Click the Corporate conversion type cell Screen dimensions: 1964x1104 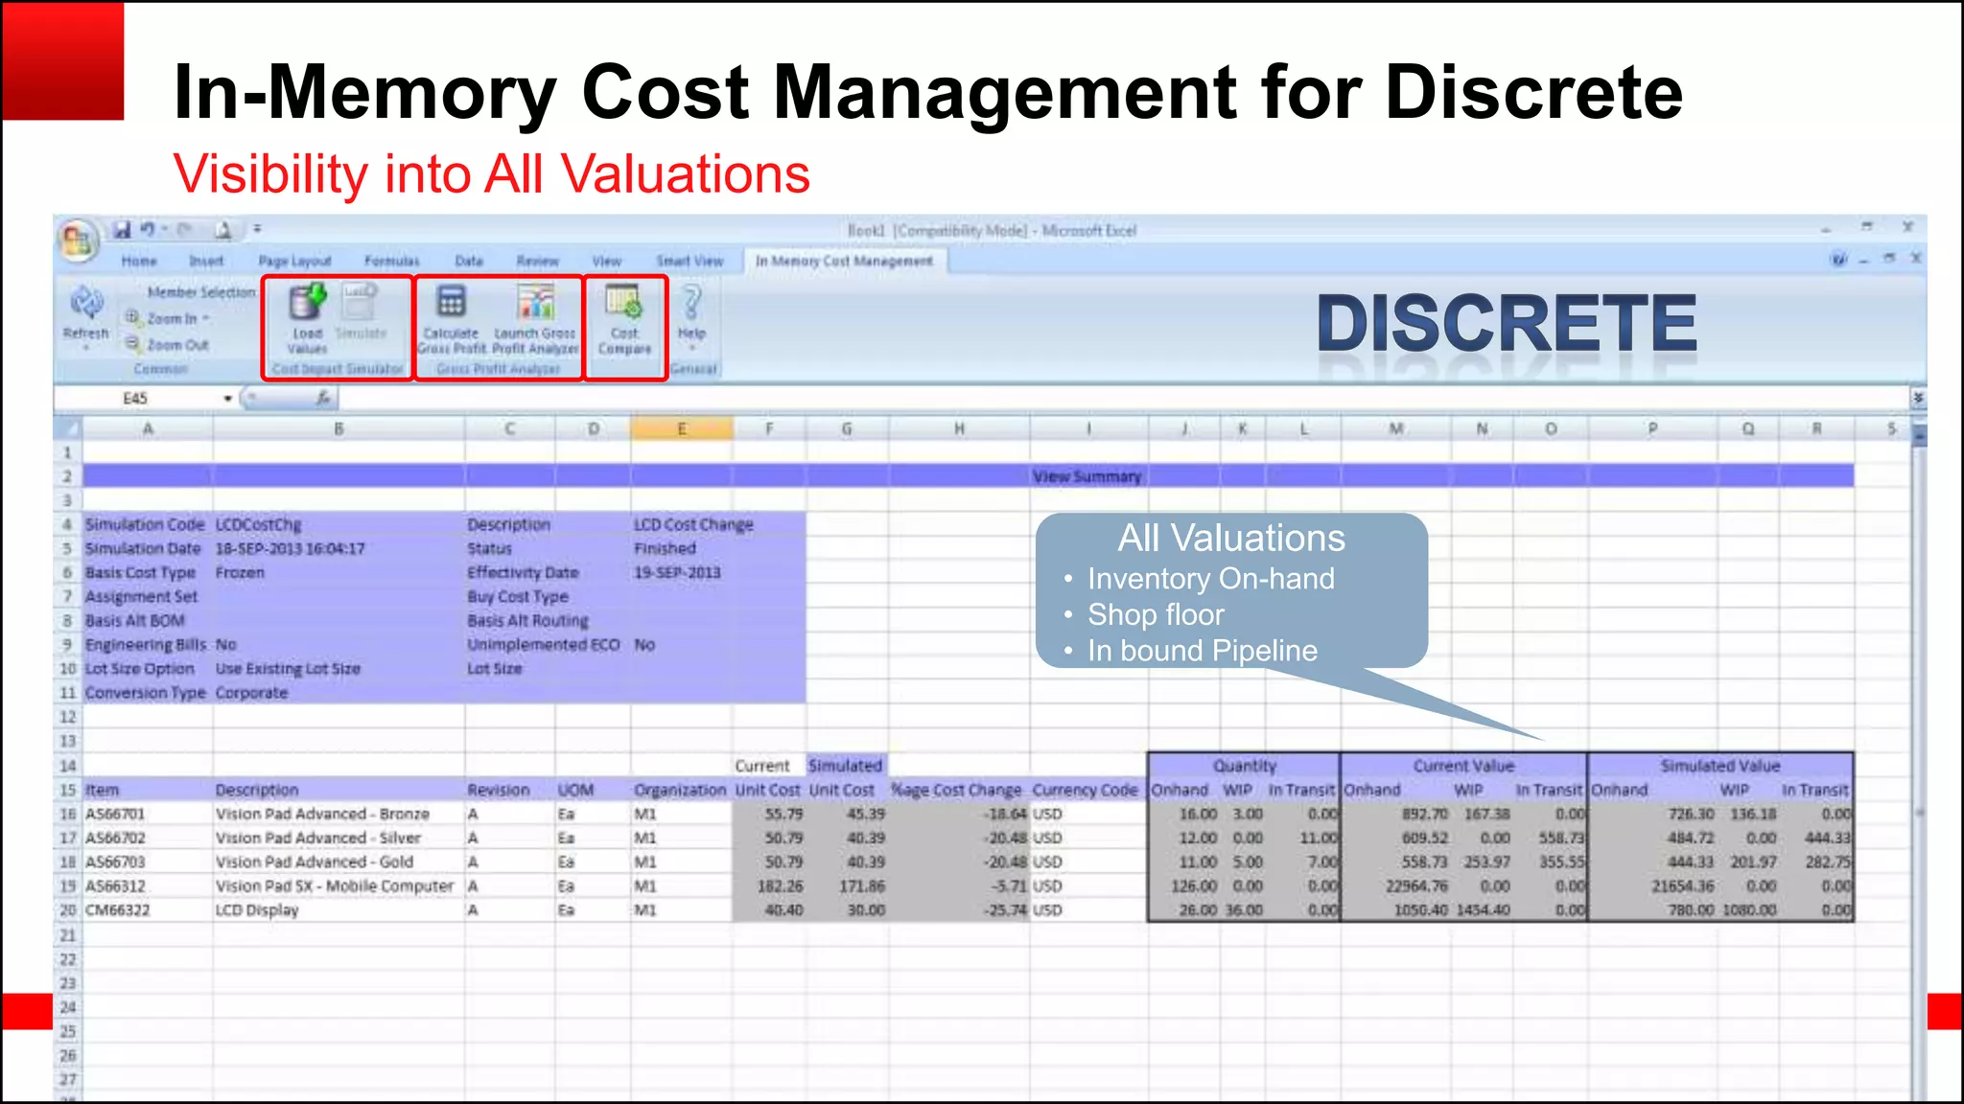tap(339, 692)
